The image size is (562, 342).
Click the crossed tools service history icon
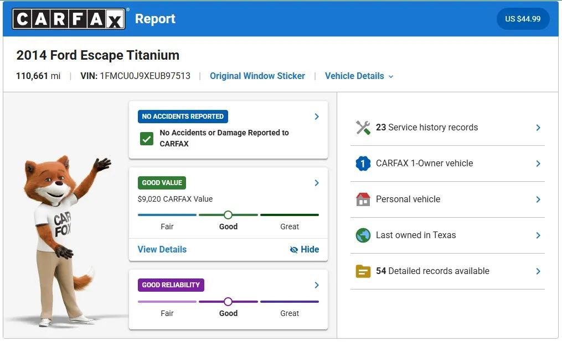click(x=363, y=127)
